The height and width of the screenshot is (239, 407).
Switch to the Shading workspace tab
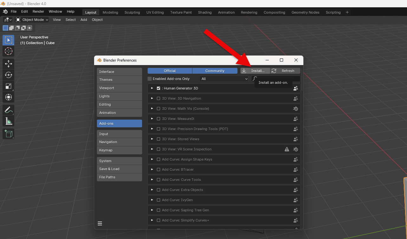[x=205, y=12]
